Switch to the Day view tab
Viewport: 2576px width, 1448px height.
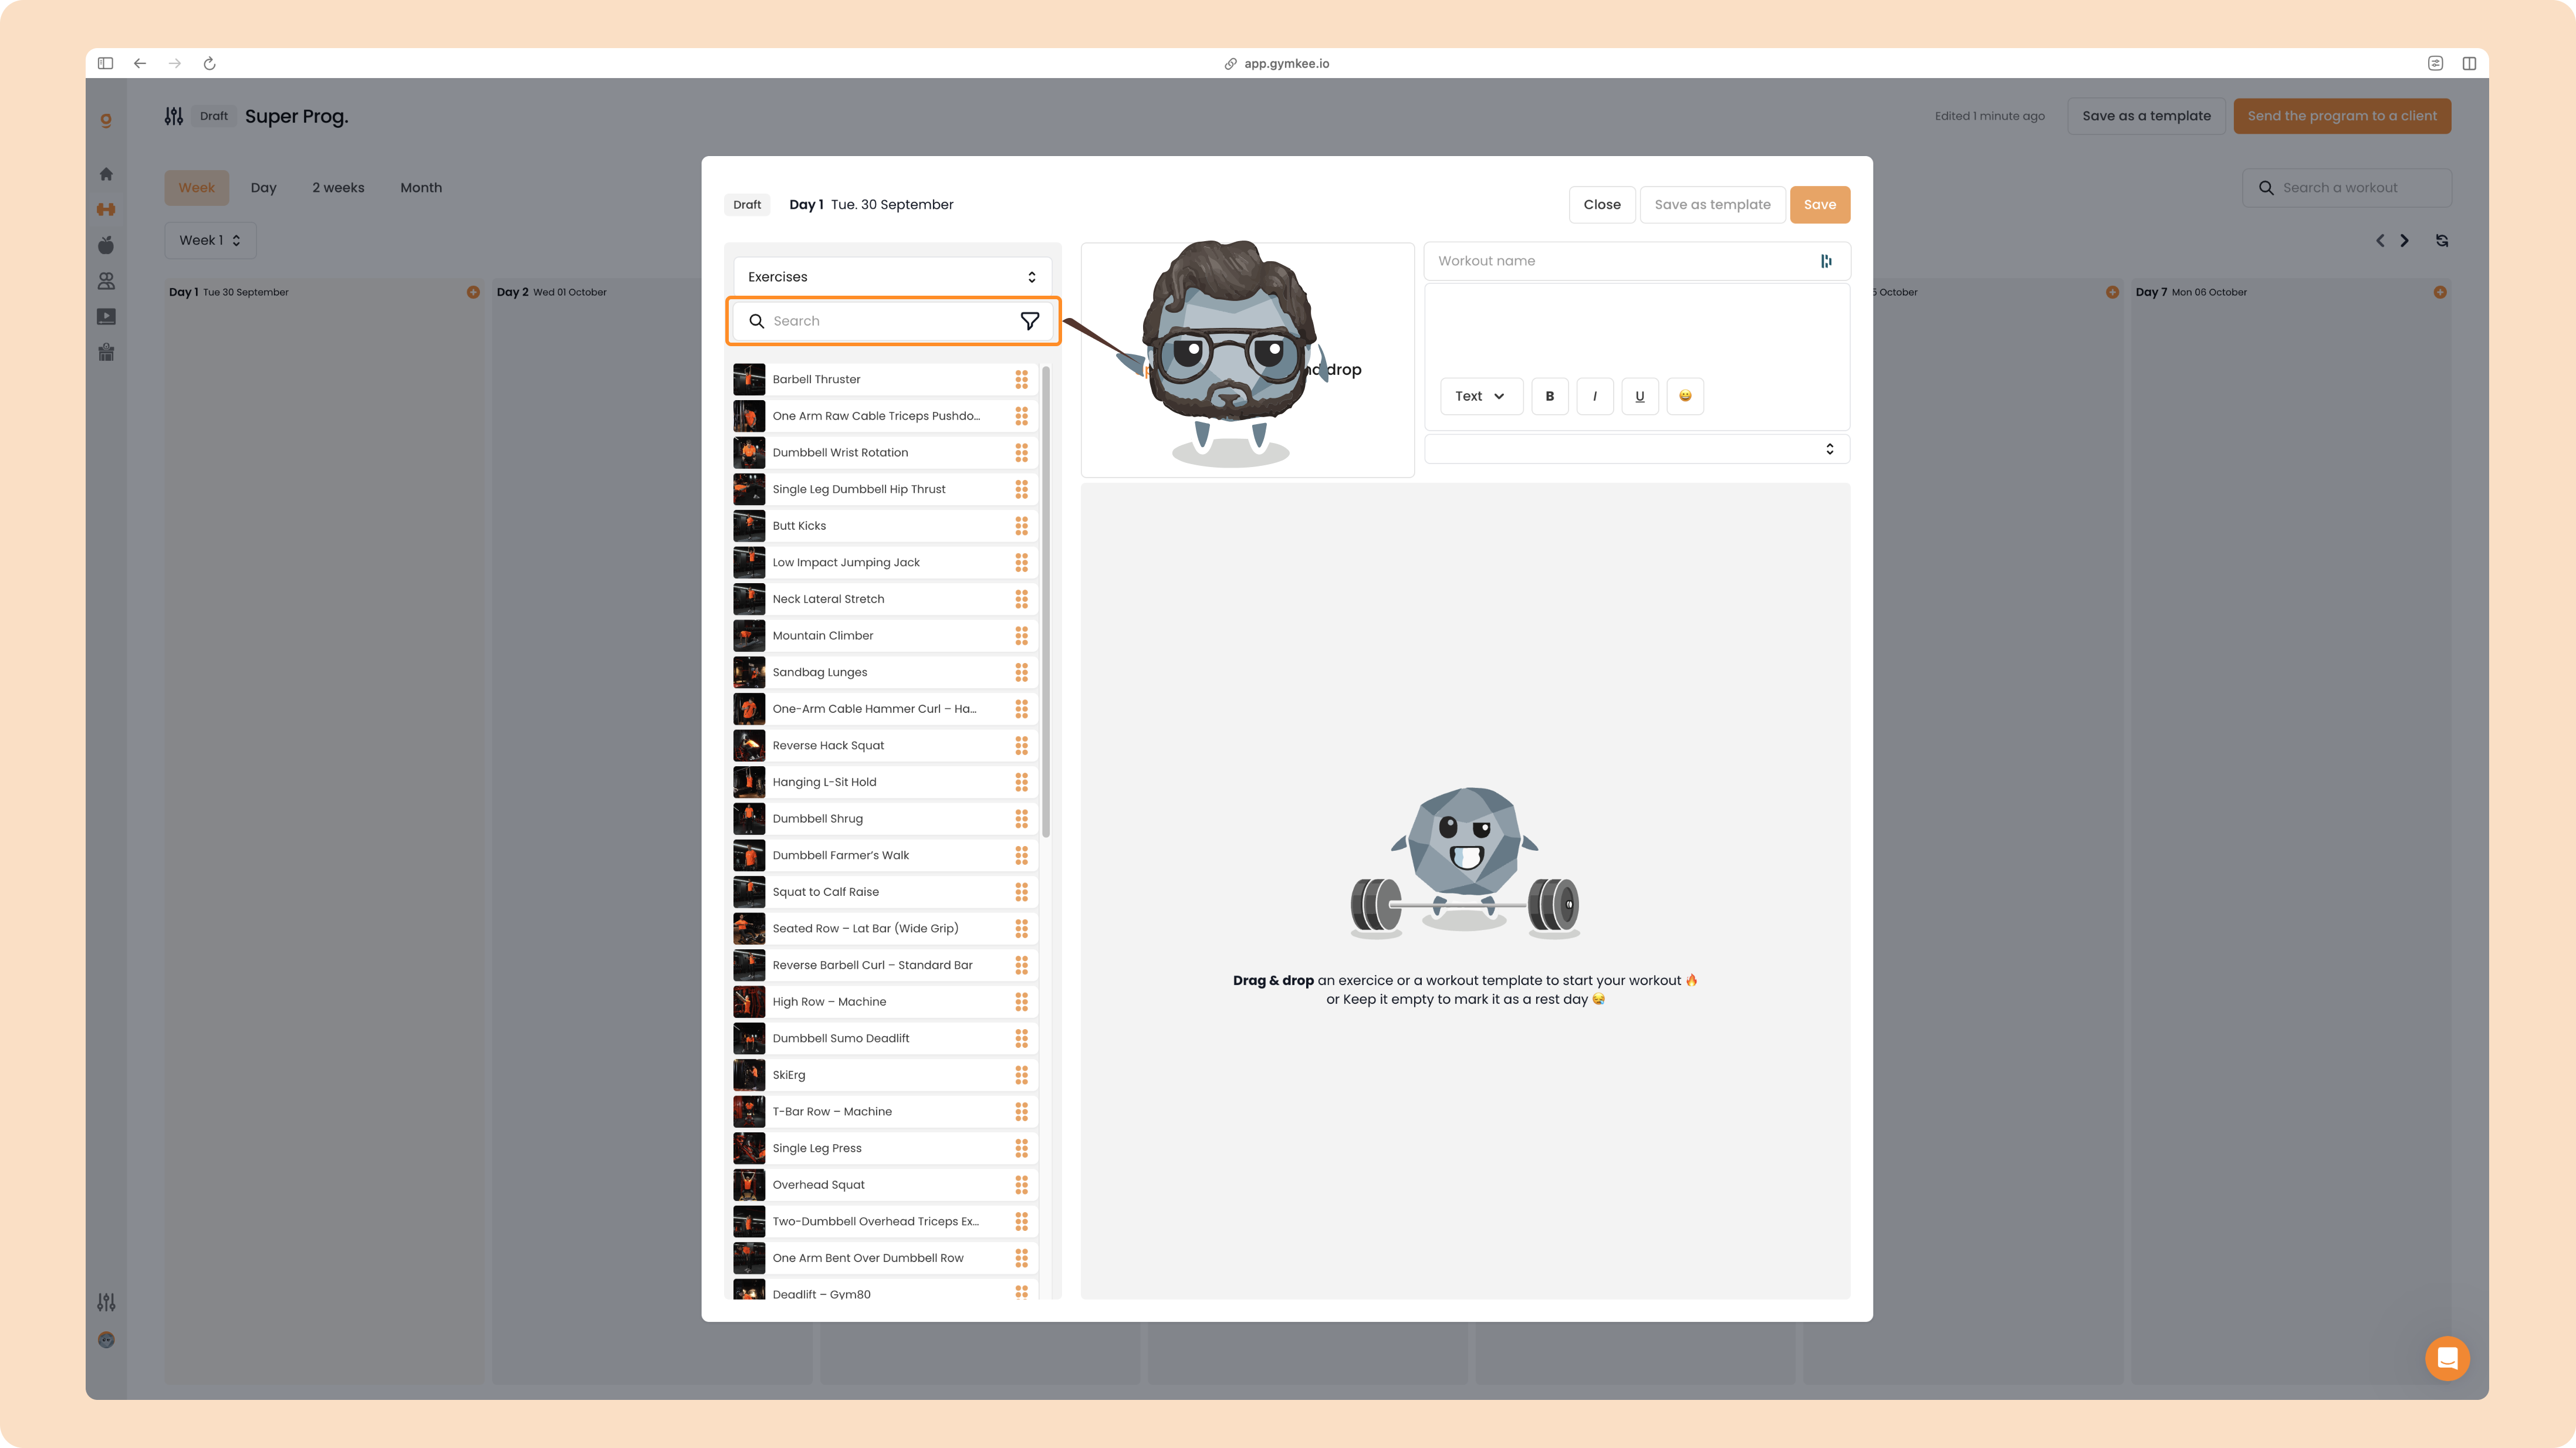(x=263, y=188)
